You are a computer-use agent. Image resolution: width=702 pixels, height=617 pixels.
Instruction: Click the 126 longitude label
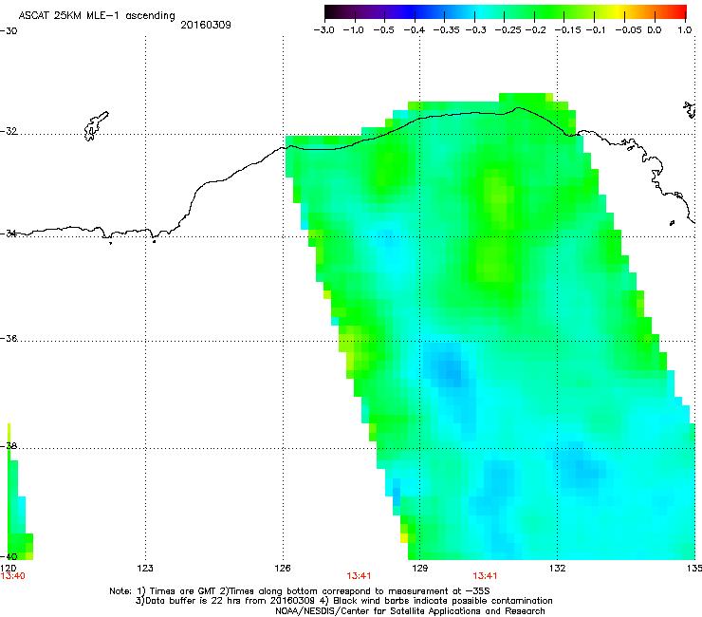click(283, 569)
